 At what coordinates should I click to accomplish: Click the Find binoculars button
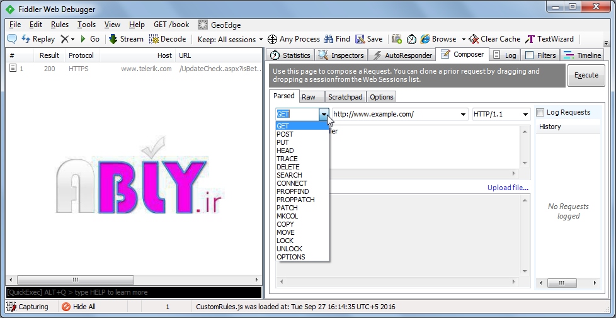pos(337,39)
